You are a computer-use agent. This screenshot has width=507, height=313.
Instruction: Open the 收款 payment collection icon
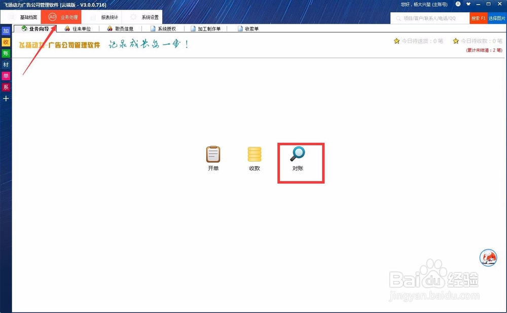[254, 157]
